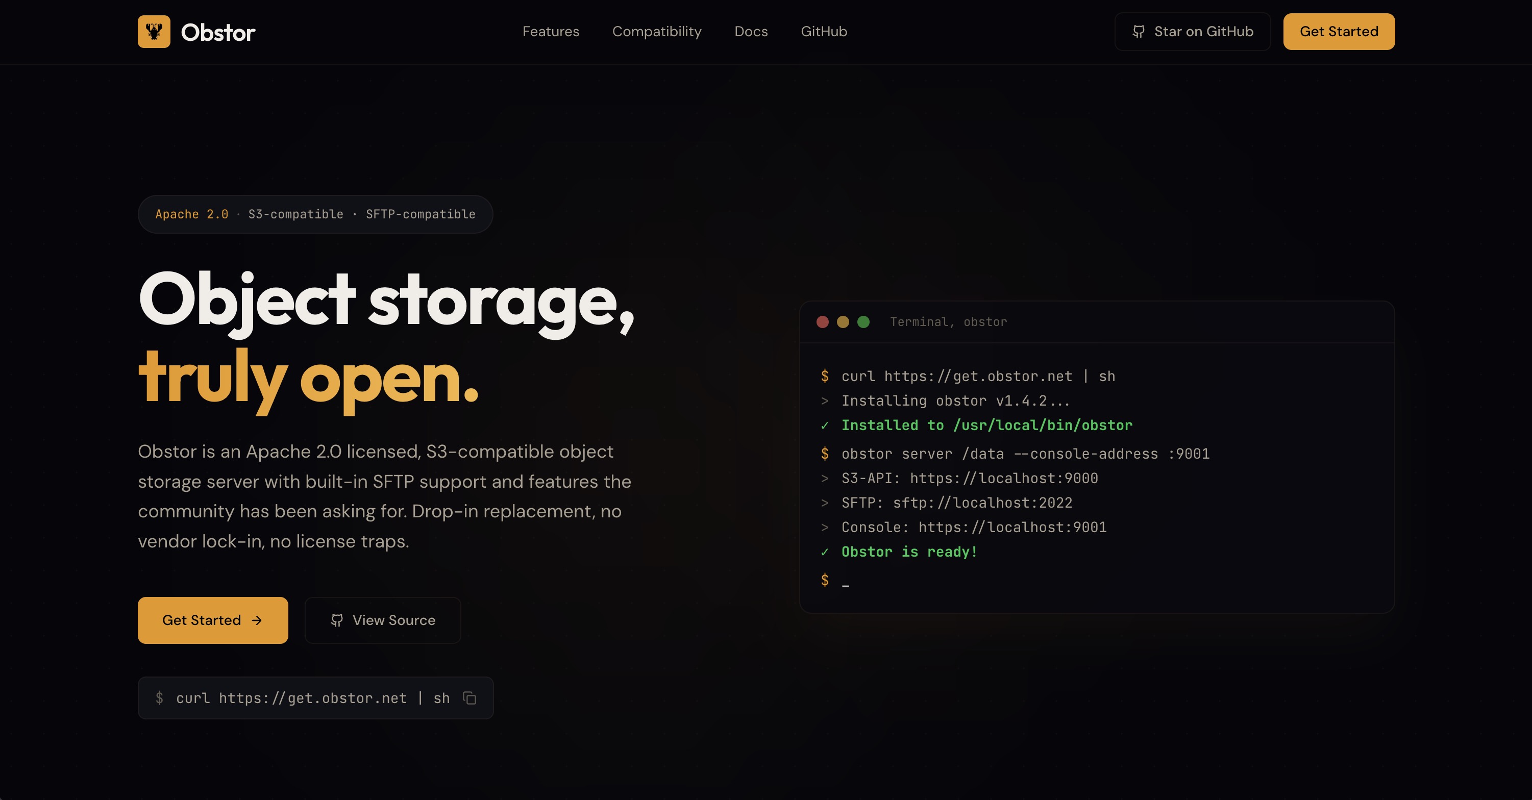Screen dimensions: 1532x800
Task: Click the SFTP-compatible badge text
Action: 421,214
